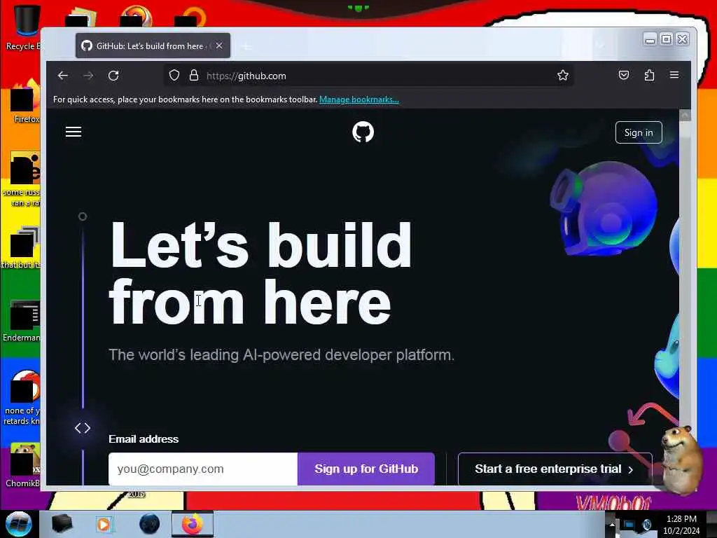Viewport: 717px width, 538px height.
Task: Start a free enterprise trial
Action: point(555,469)
